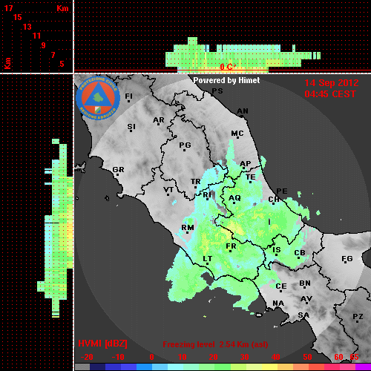Click the LT city label
371x371 pixels.
pyautogui.click(x=208, y=259)
